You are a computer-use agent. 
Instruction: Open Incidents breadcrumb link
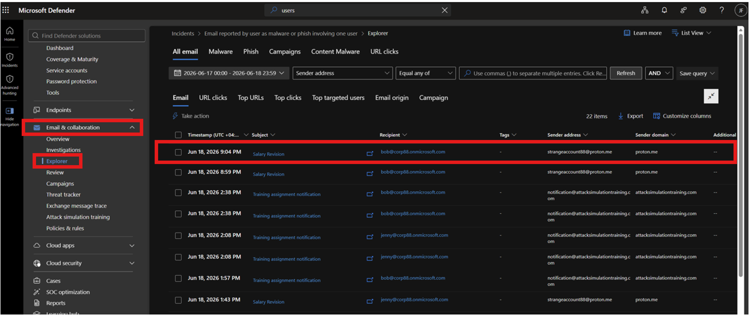[x=183, y=33]
